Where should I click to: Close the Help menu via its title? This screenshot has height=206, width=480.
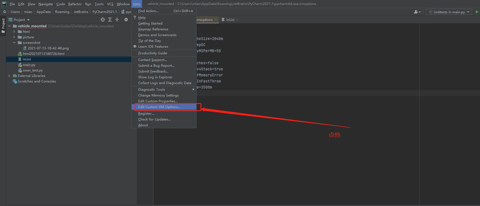(137, 4)
